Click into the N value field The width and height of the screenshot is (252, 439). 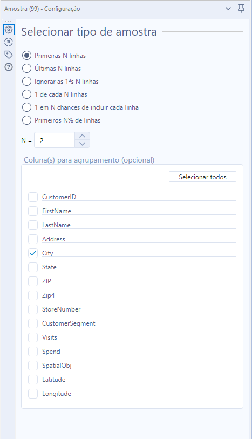coord(55,140)
